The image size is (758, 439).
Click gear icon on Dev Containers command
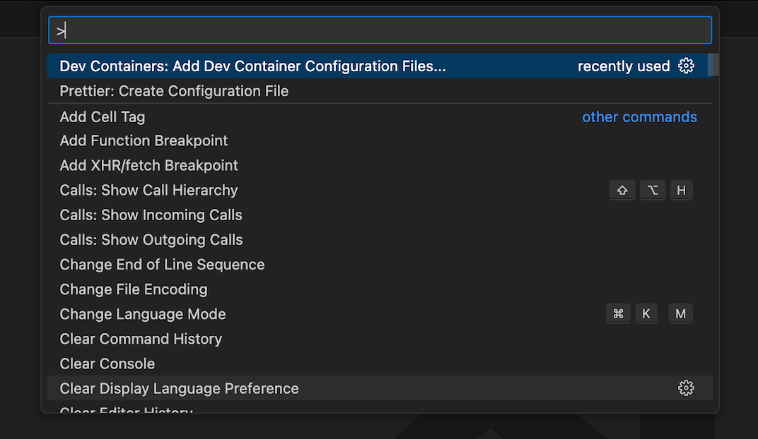click(685, 66)
